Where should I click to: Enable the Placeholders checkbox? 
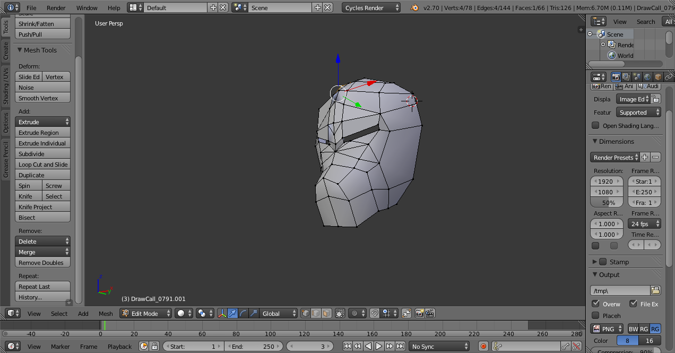coord(595,315)
